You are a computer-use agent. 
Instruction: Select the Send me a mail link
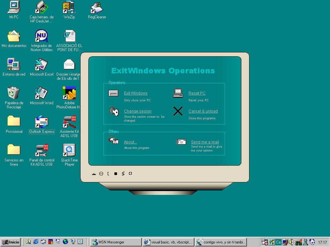tap(205, 142)
